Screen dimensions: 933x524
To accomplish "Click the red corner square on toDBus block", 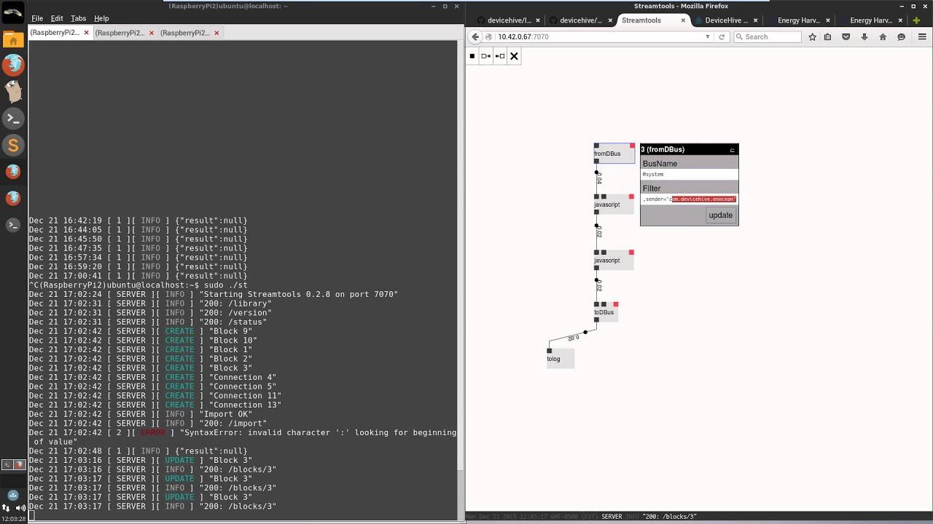I will (616, 304).
